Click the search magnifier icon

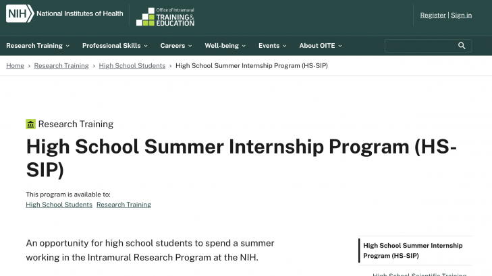[x=462, y=46]
